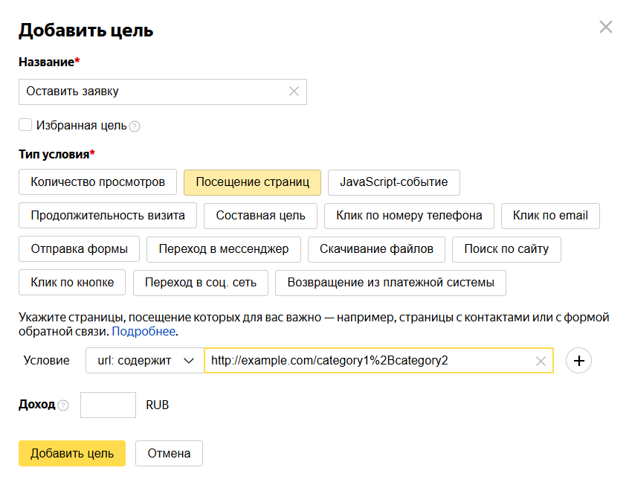Open help icon next to Избранная цель

click(x=135, y=126)
